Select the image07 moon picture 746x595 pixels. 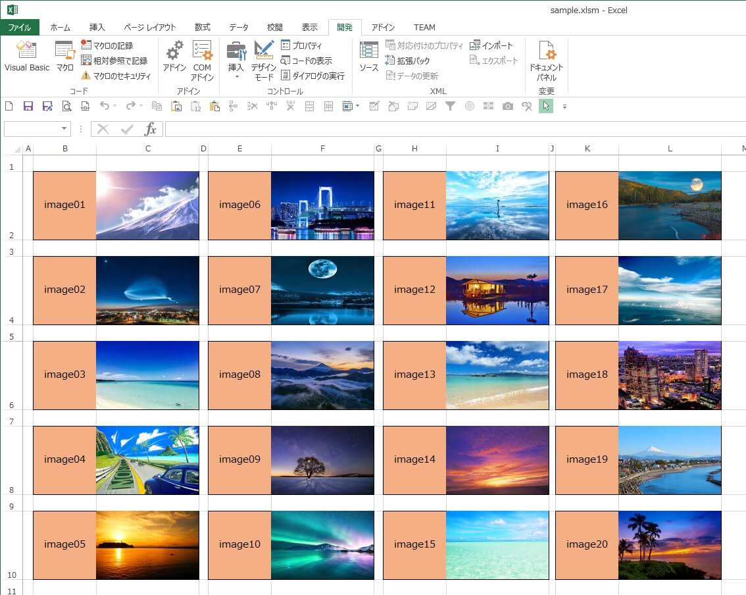(x=322, y=290)
